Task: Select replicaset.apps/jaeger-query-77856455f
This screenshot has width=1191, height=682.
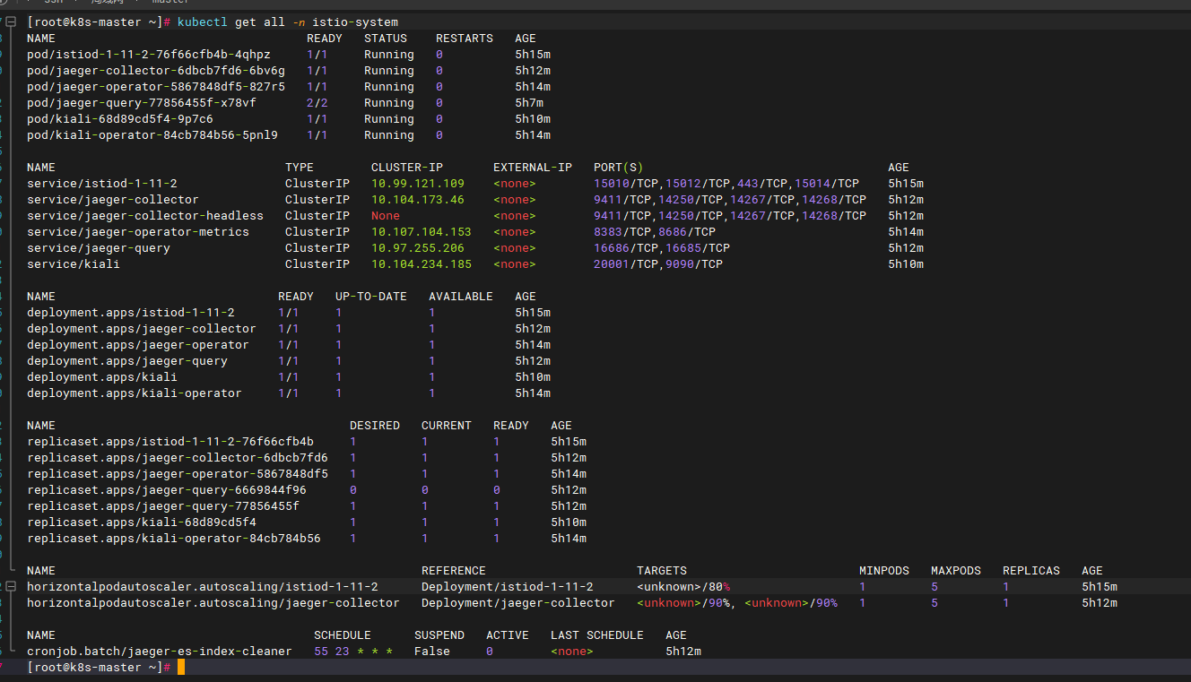Action: pos(163,505)
